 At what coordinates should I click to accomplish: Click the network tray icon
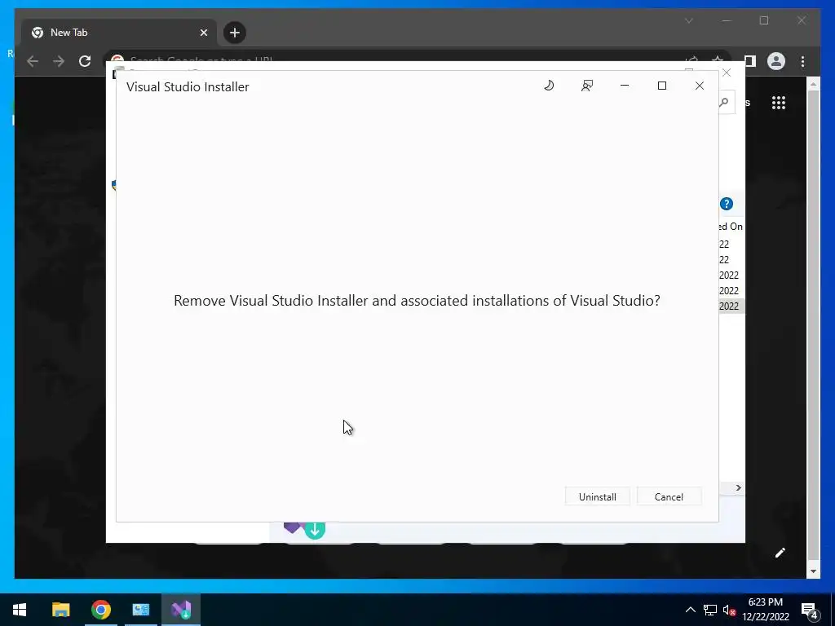(710, 610)
